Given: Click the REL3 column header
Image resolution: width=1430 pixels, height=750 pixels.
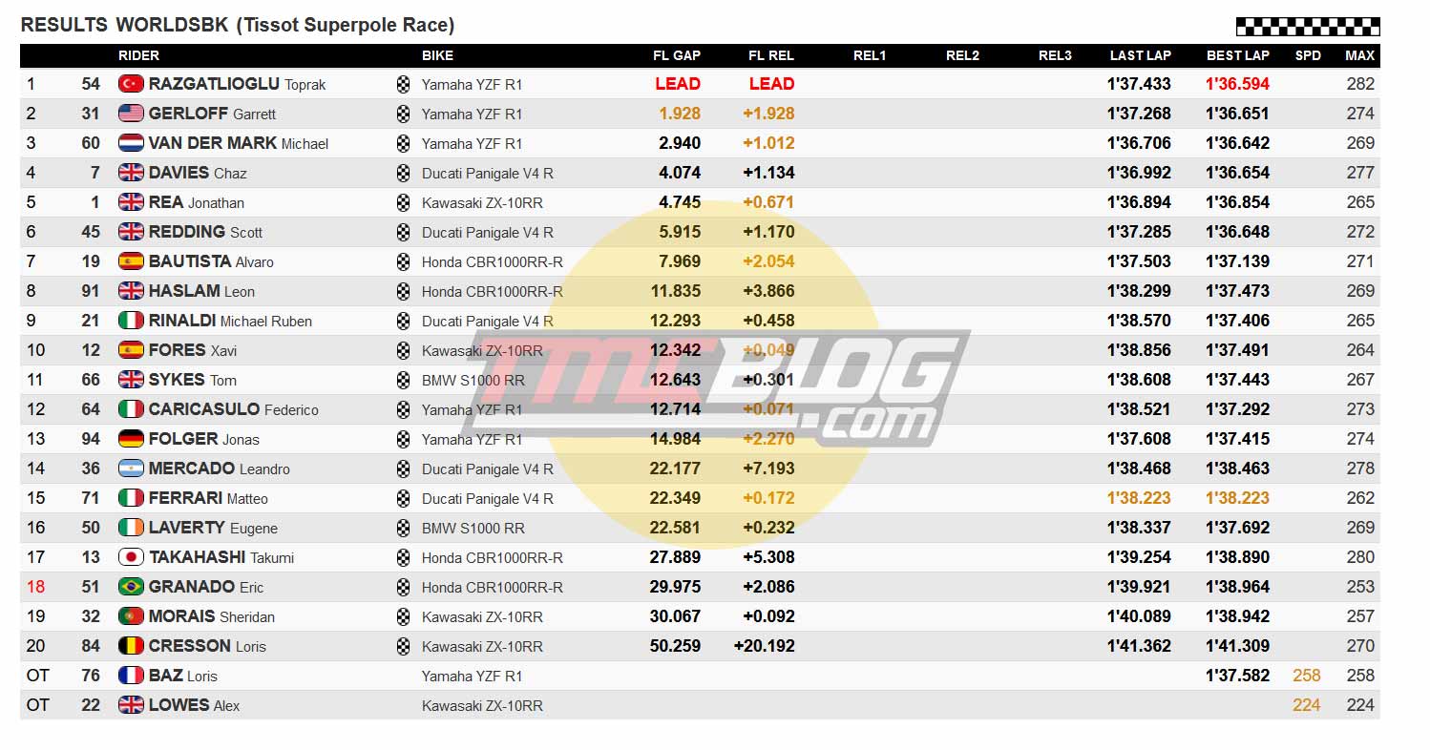Looking at the screenshot, I should click(x=1055, y=55).
